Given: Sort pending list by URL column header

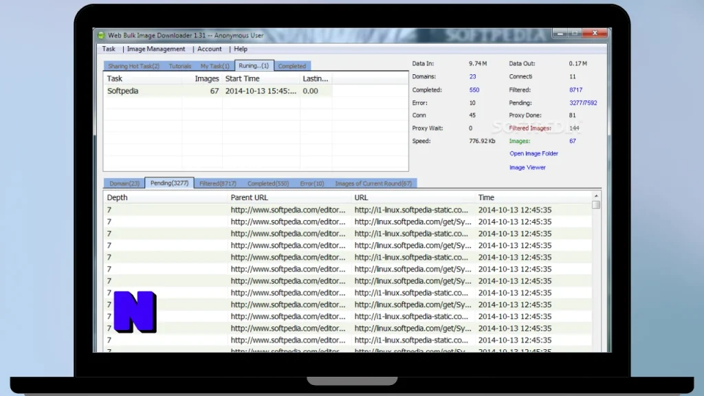Looking at the screenshot, I should click(x=412, y=197).
